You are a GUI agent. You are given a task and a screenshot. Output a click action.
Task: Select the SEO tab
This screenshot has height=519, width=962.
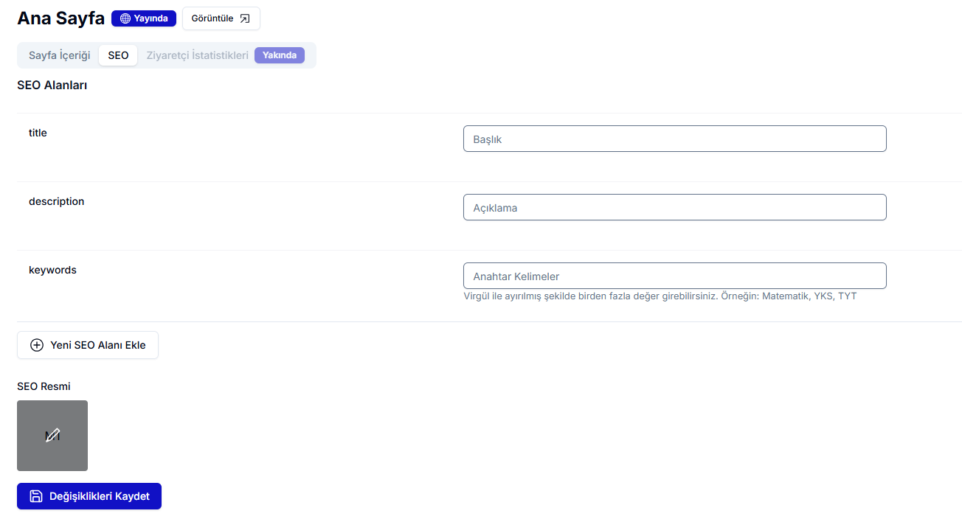pos(118,55)
